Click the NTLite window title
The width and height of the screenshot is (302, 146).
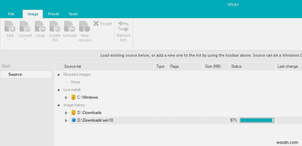point(233,5)
